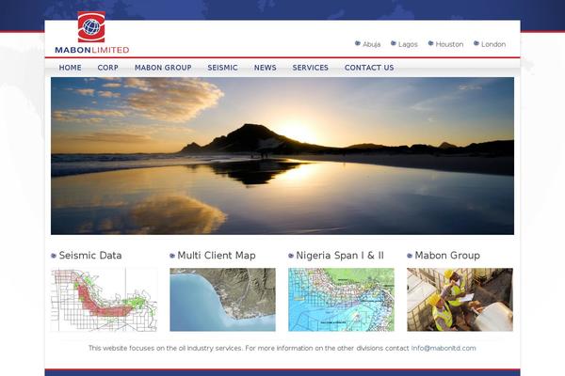Click the bullet icon before Seismic Data
Screen dimensions: 565x376
(54, 256)
